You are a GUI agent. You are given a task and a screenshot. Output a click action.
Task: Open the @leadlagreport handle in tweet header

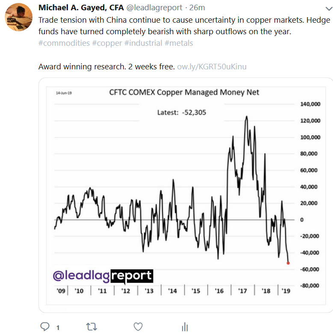click(154, 8)
